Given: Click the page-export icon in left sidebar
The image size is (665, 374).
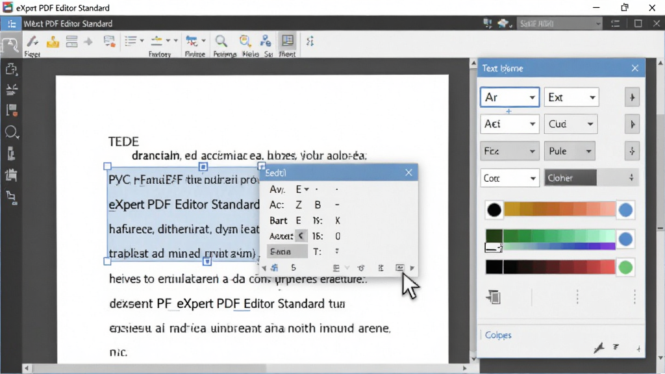Looking at the screenshot, I should click(12, 69).
